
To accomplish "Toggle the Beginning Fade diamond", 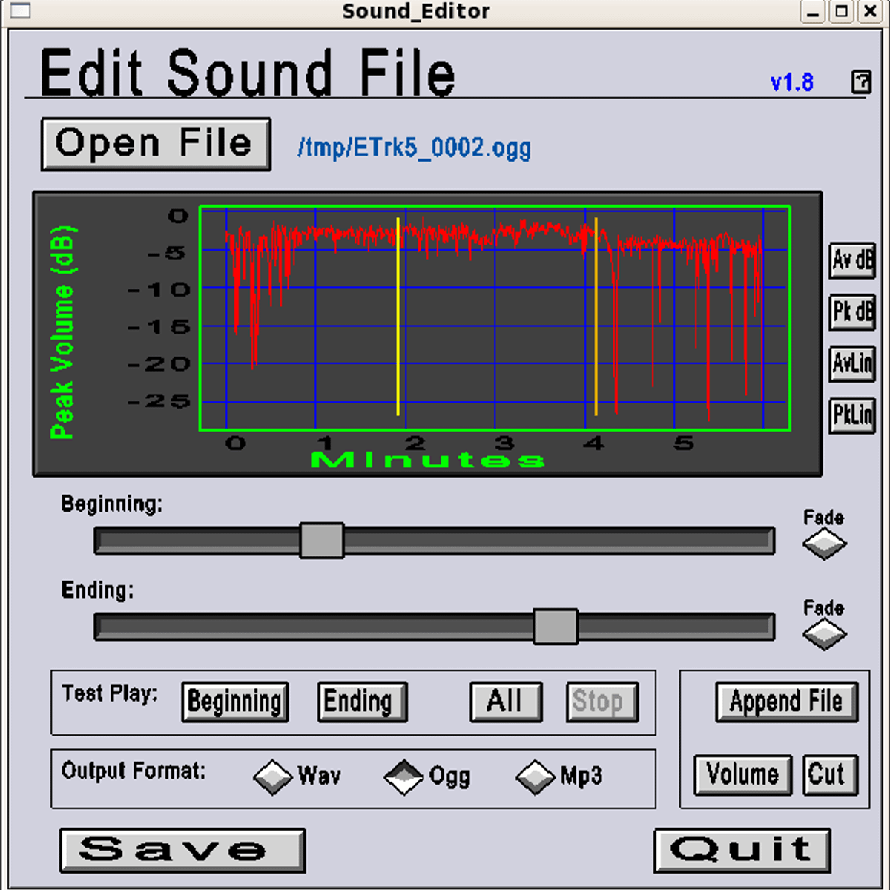I will tap(824, 544).
